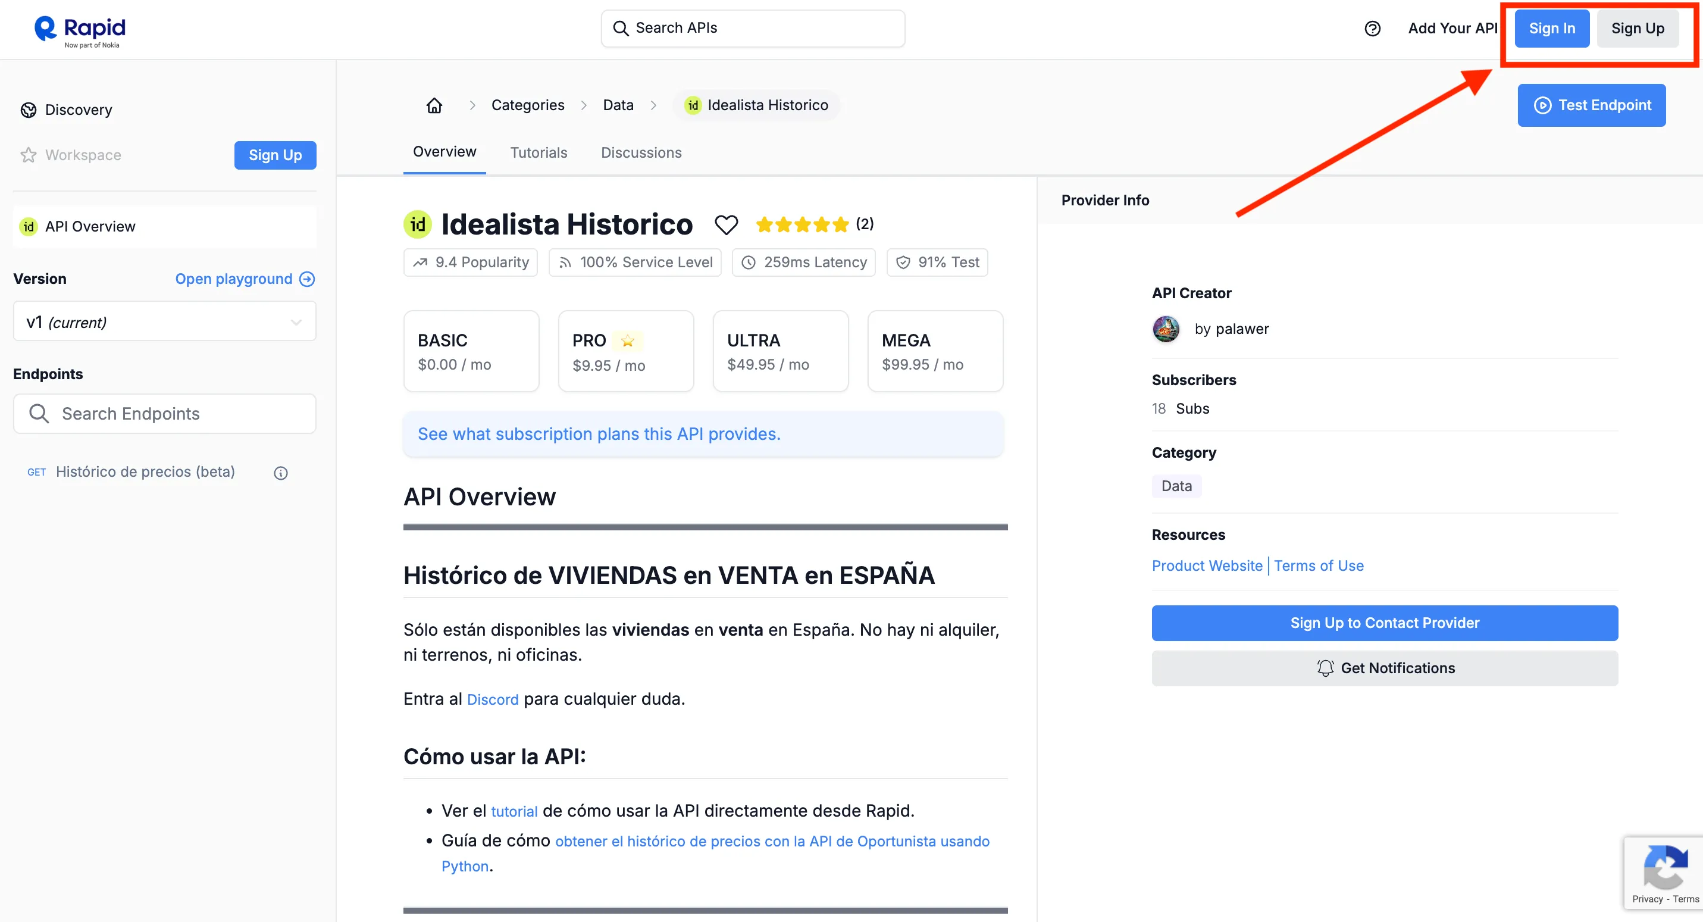Open the help question mark icon
This screenshot has width=1703, height=922.
(x=1372, y=29)
